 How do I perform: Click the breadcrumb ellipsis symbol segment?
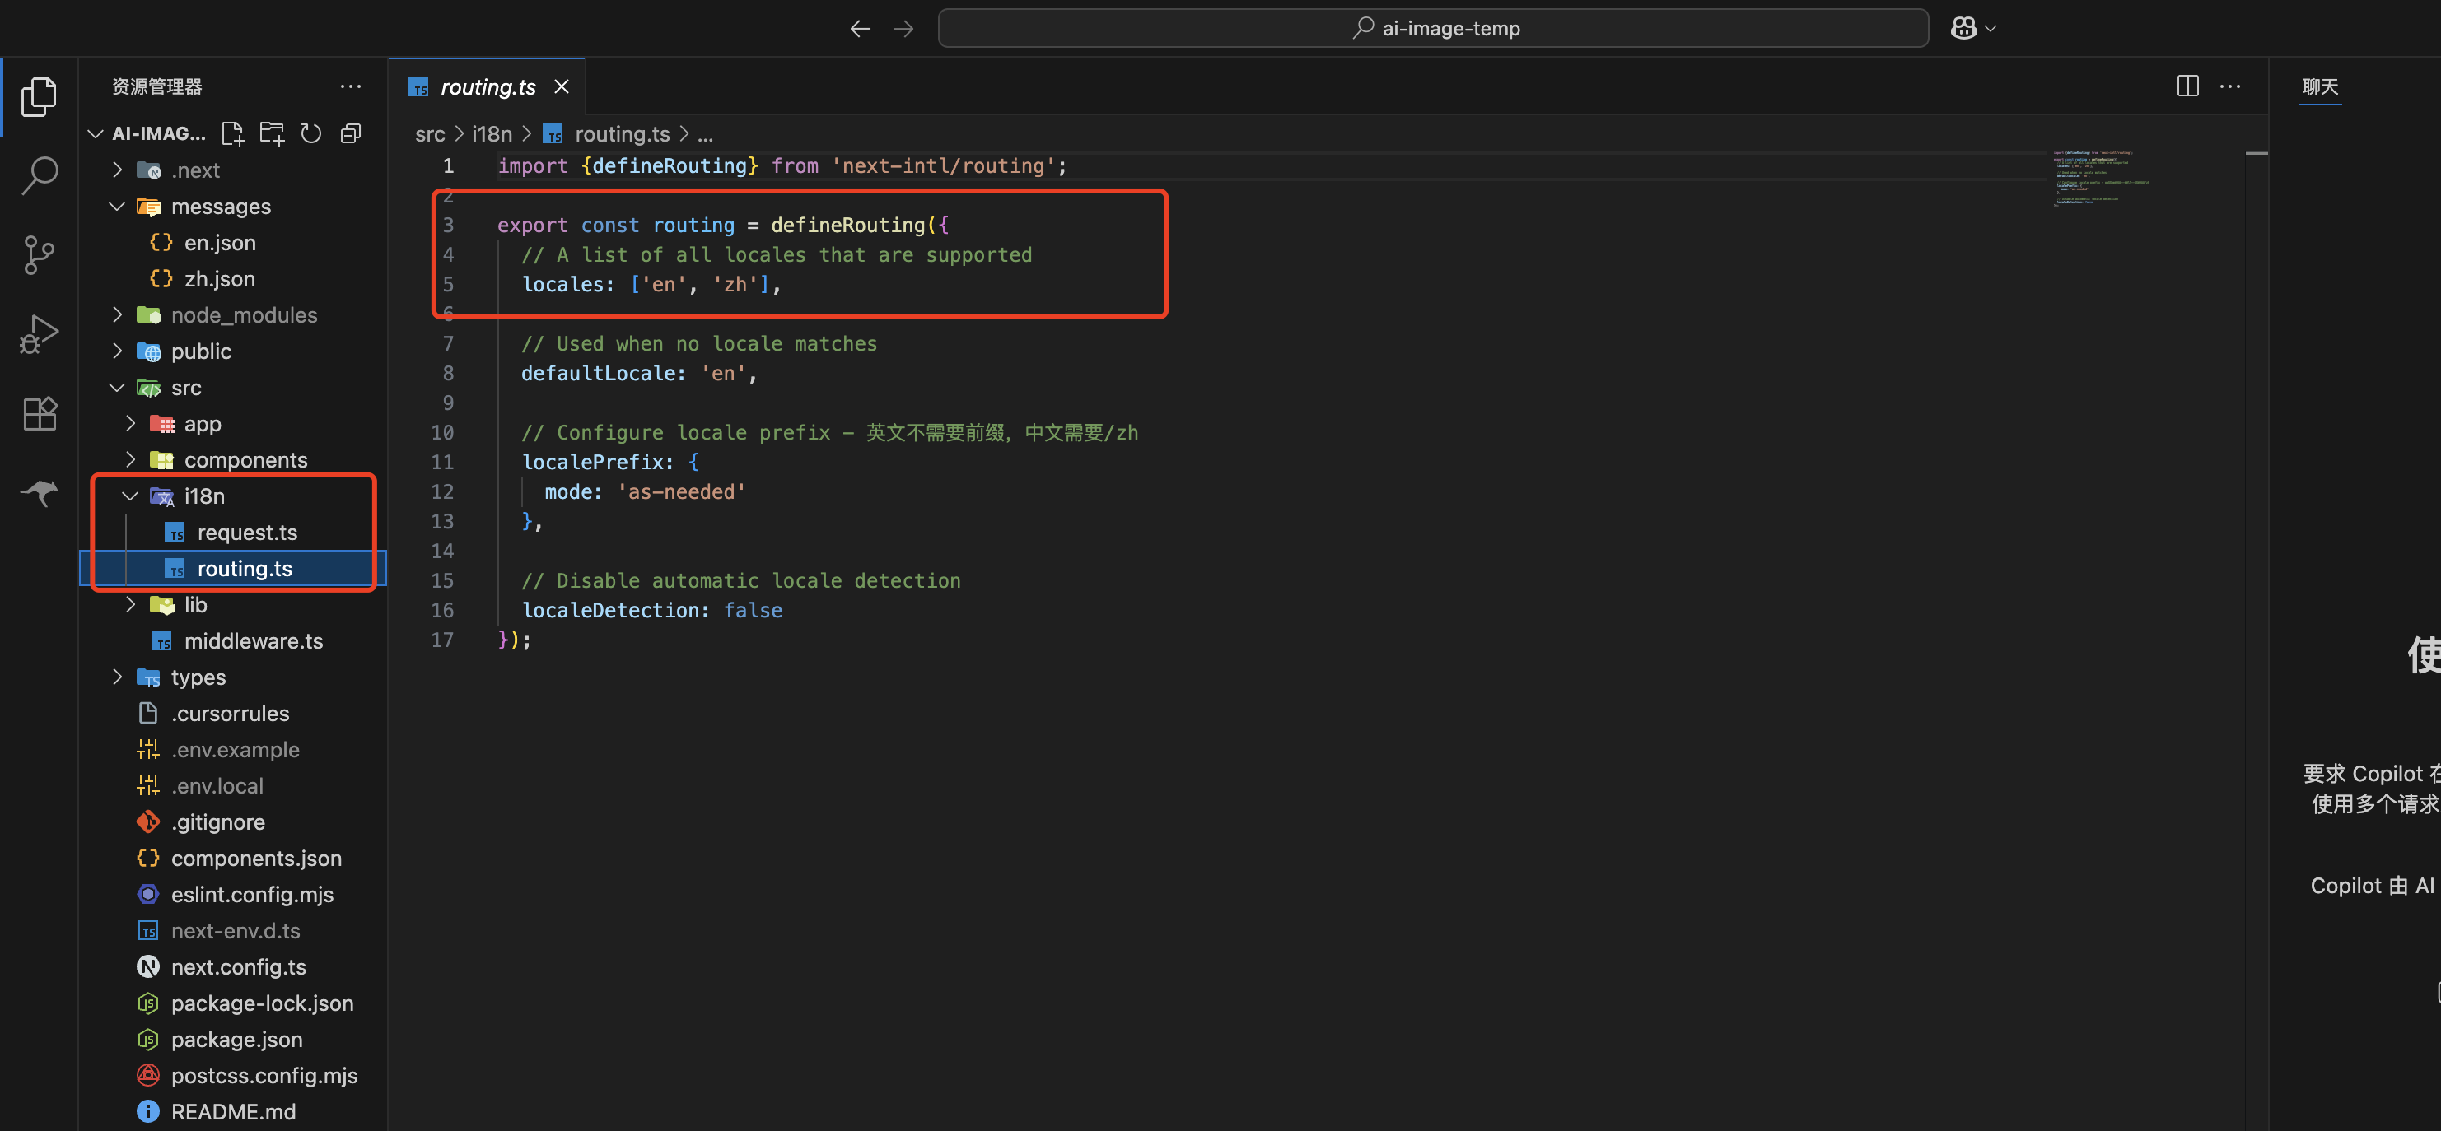[705, 134]
